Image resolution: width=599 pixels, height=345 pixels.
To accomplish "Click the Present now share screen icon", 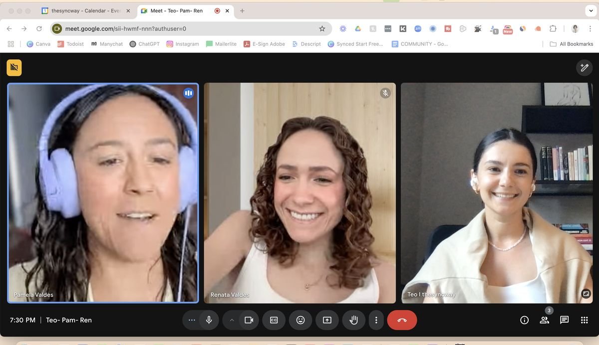I will tap(327, 320).
